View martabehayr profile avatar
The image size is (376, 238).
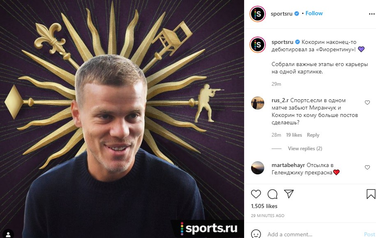pyautogui.click(x=258, y=168)
